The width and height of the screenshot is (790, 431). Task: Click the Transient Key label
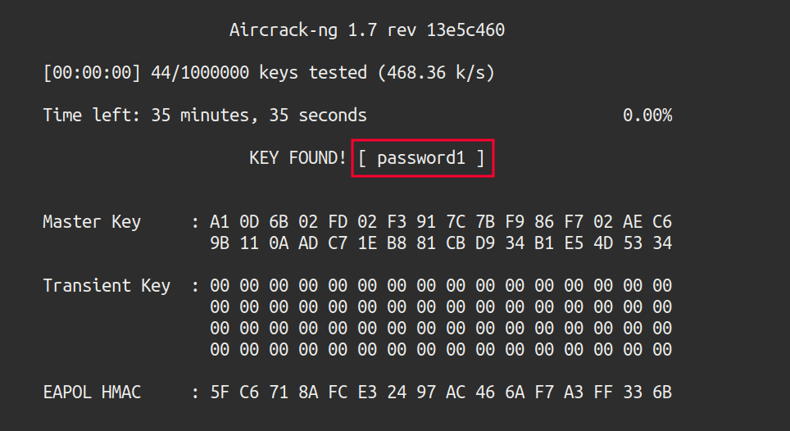pyautogui.click(x=107, y=286)
